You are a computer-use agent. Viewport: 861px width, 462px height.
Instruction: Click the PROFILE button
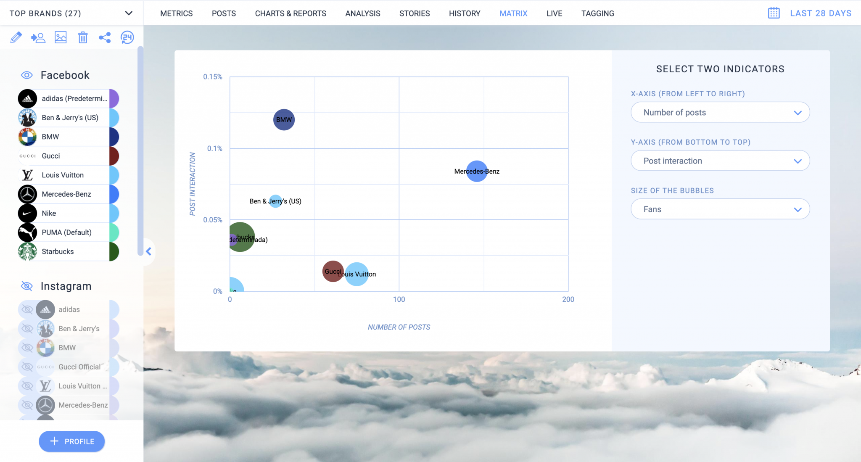pos(71,441)
